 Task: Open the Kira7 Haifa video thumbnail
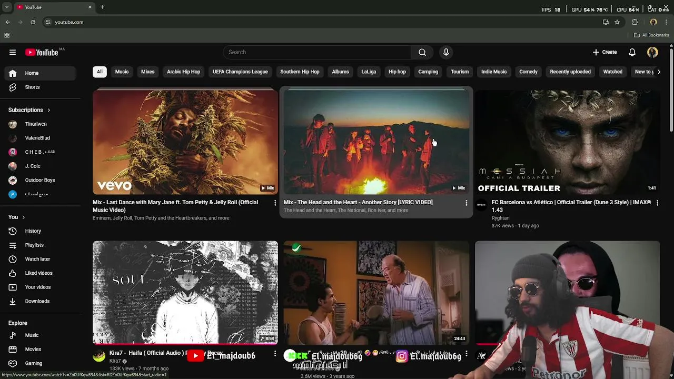185,292
